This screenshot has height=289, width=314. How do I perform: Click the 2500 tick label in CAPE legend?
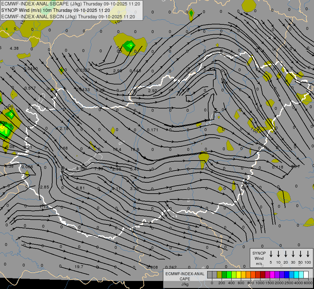(289, 283)
